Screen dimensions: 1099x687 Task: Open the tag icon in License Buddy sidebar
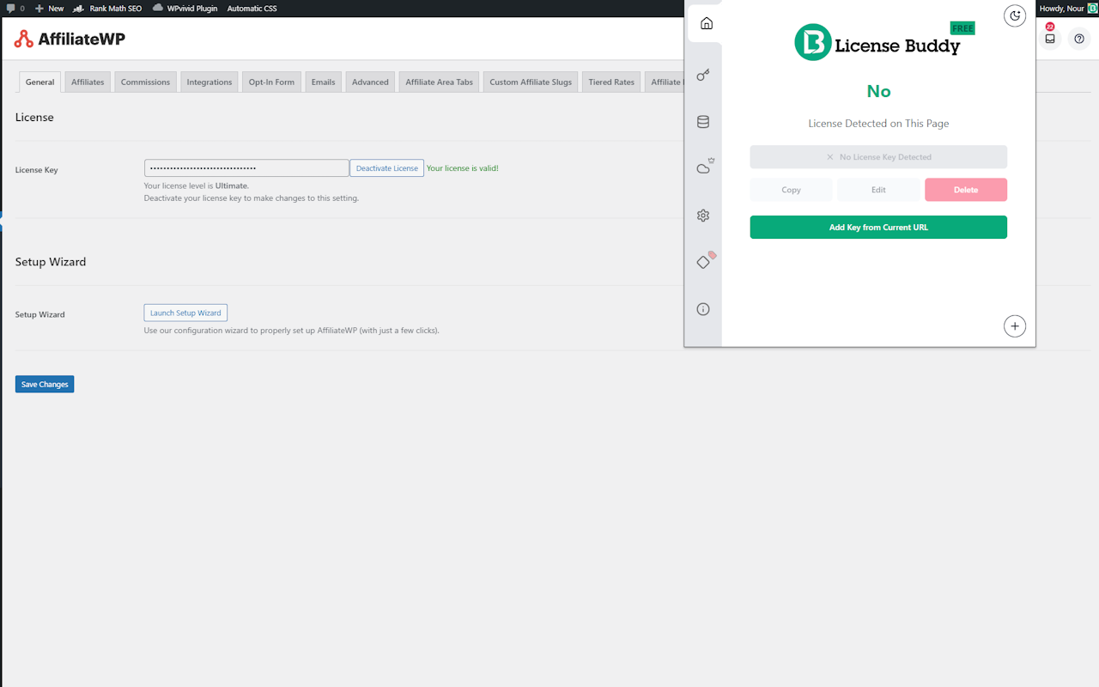[705, 260]
